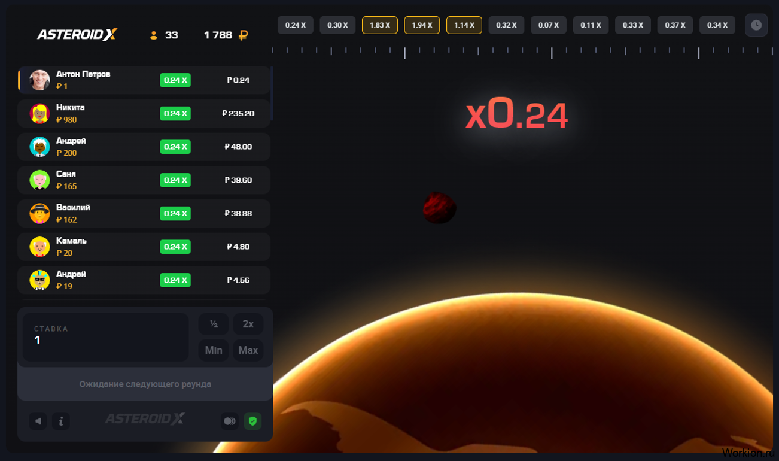779x461 pixels.
Task: Mute the game sound with the speaker icon
Action: click(x=38, y=421)
